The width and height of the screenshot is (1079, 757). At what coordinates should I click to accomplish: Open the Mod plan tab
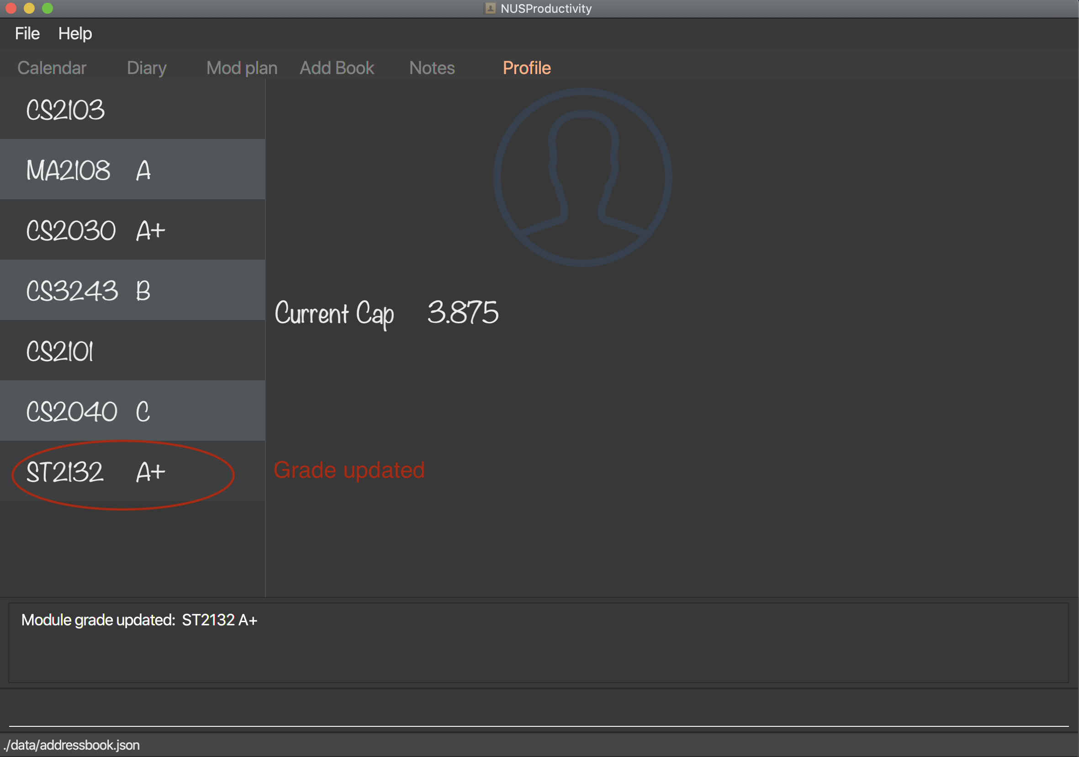click(x=242, y=68)
